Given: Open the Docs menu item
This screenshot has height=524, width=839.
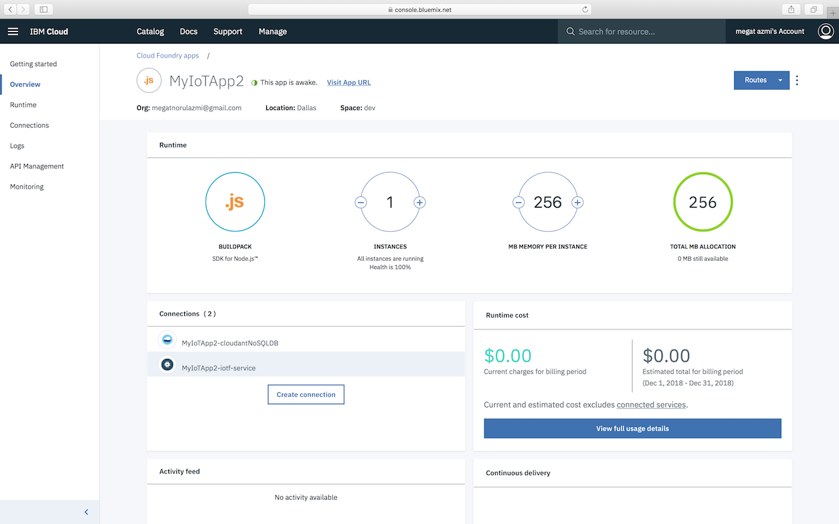Looking at the screenshot, I should pyautogui.click(x=189, y=31).
